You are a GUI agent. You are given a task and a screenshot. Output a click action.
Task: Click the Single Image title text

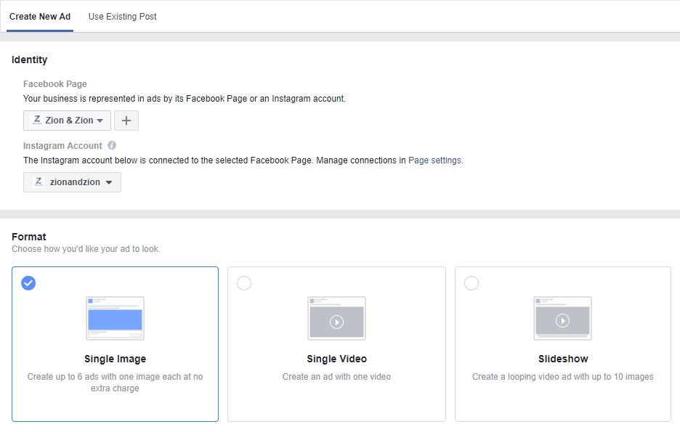(x=115, y=359)
